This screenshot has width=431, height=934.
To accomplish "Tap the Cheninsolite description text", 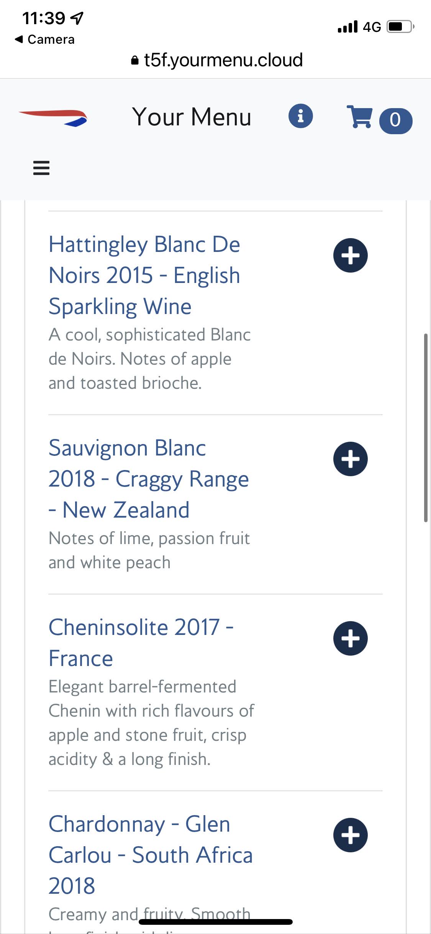I will [151, 723].
